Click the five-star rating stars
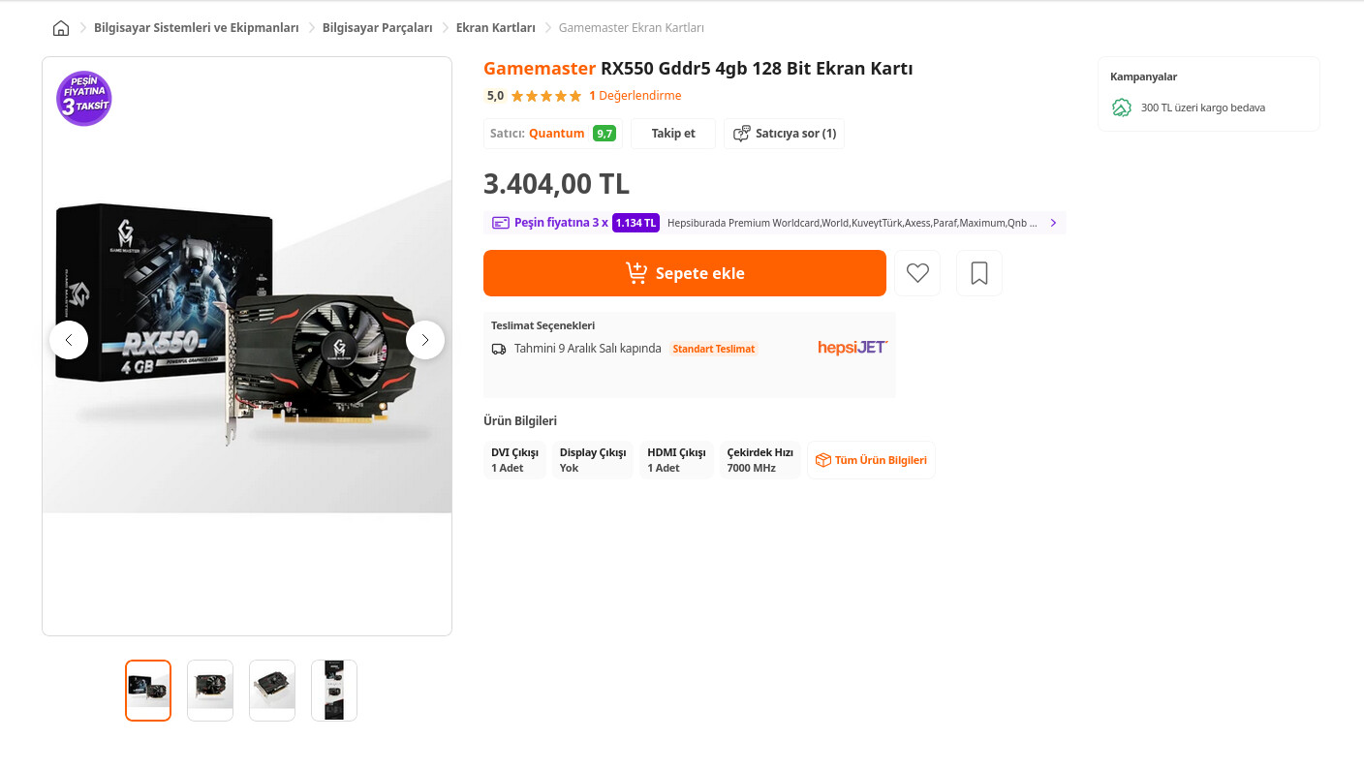 [x=545, y=96]
